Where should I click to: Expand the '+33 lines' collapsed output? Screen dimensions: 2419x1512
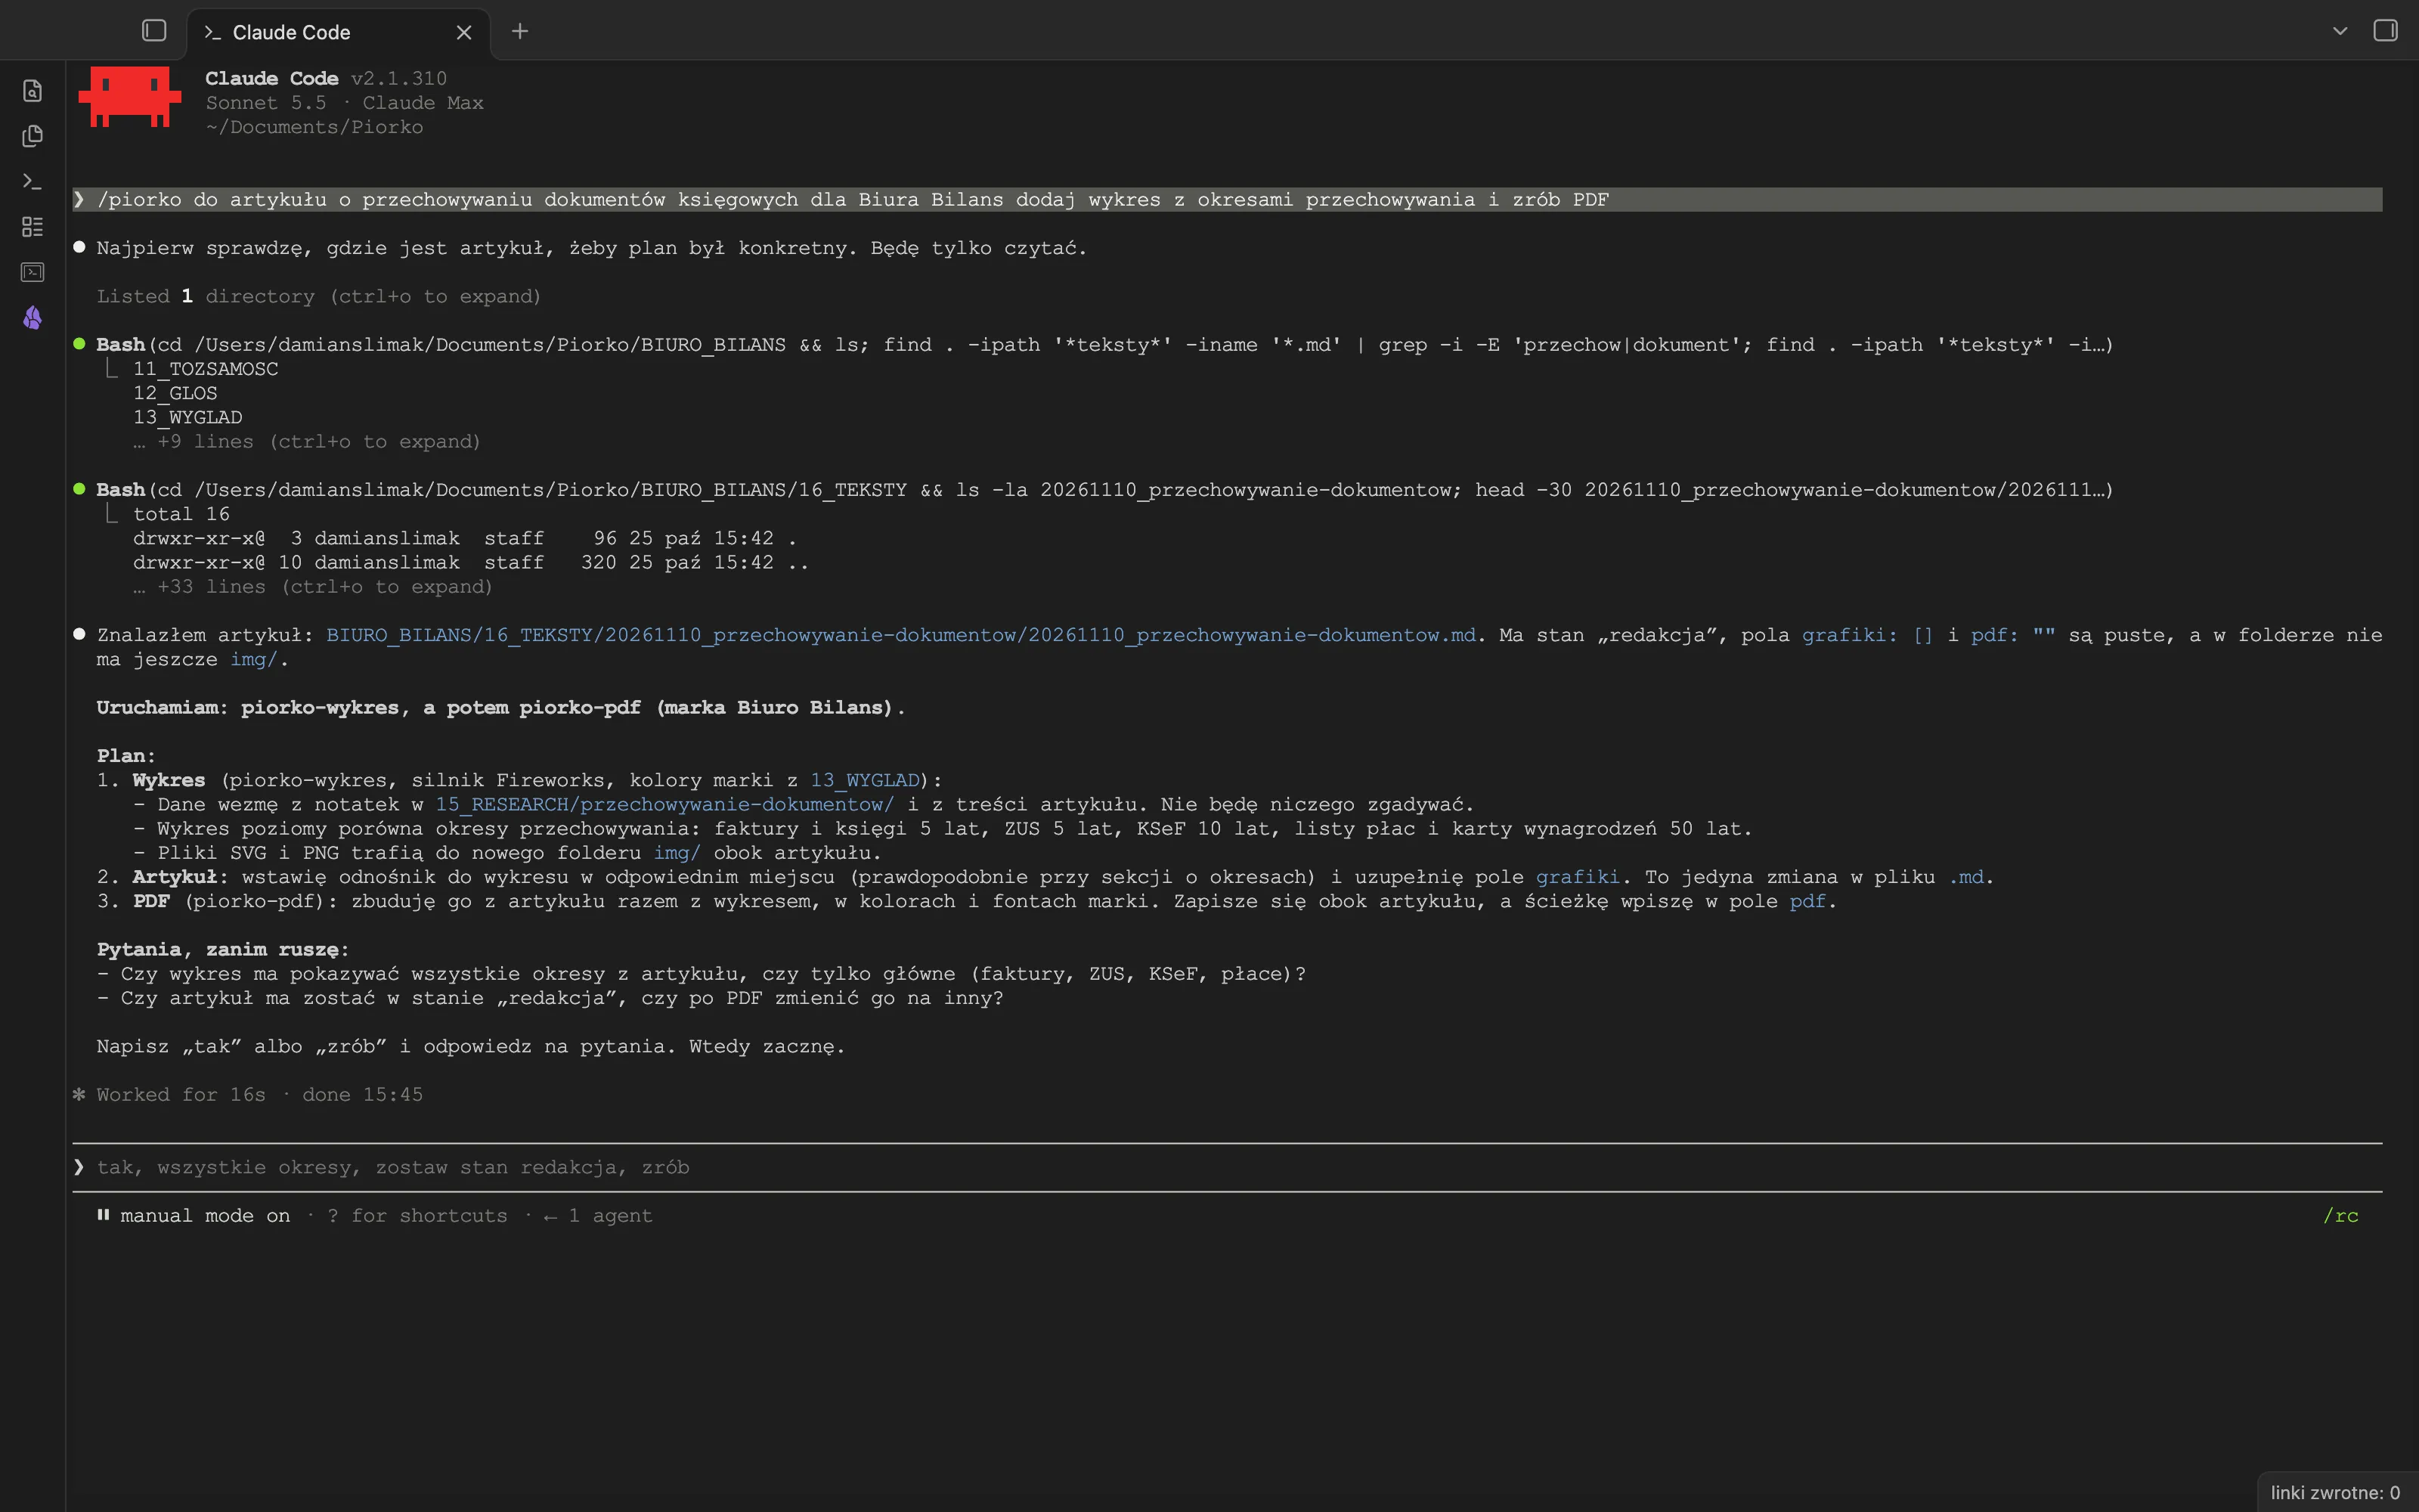(313, 586)
